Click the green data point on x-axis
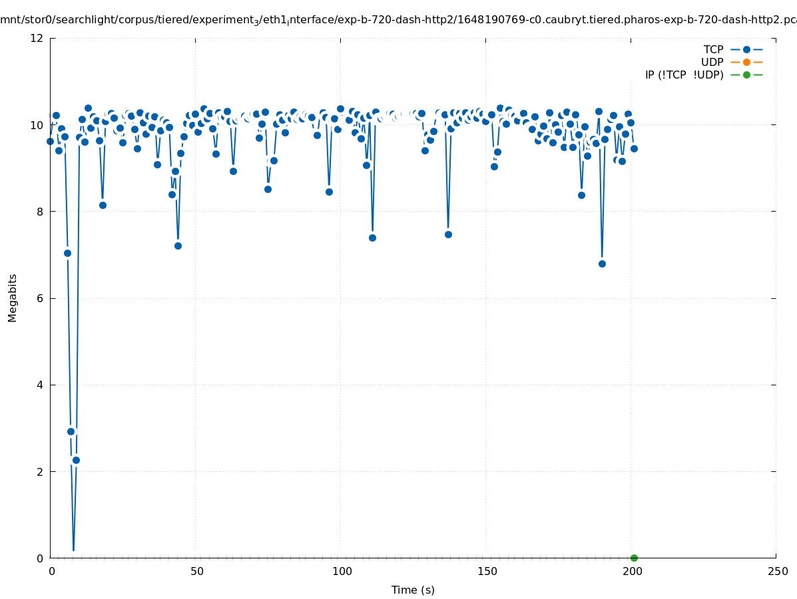797x599 pixels. point(634,558)
